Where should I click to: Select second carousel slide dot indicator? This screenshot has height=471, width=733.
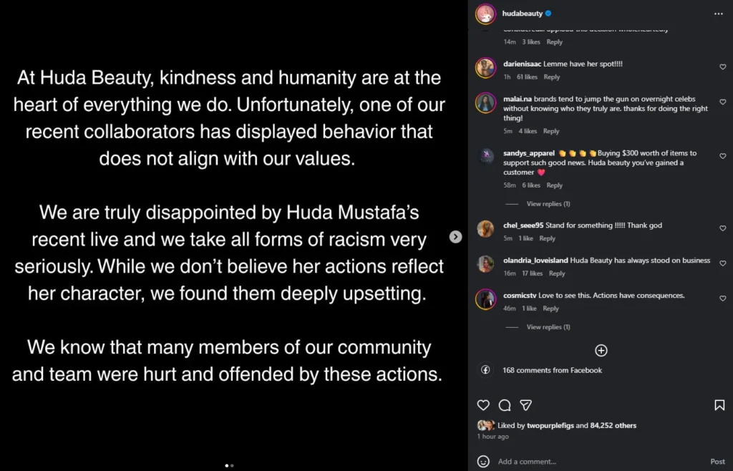tap(232, 465)
